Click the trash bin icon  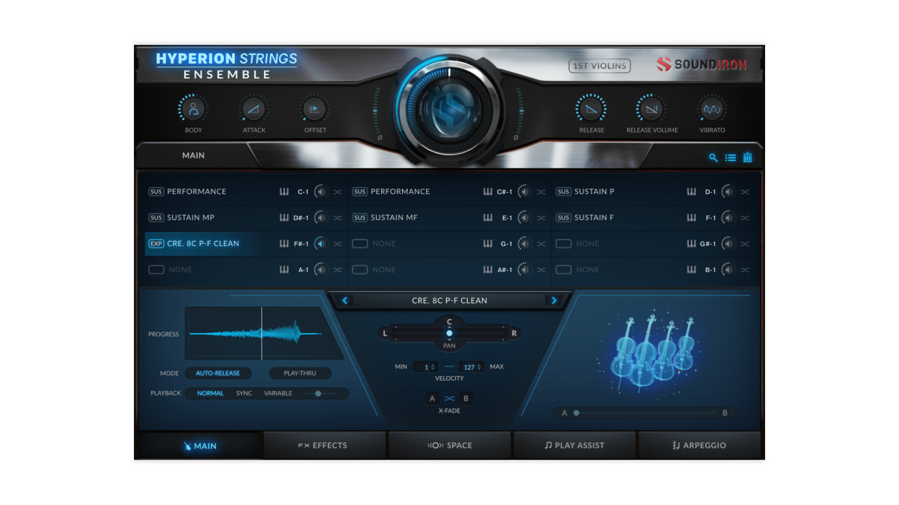point(748,158)
